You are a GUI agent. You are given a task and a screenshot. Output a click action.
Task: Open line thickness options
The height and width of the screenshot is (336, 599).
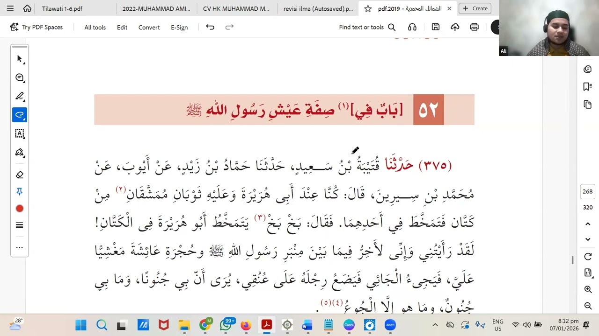[20, 225]
